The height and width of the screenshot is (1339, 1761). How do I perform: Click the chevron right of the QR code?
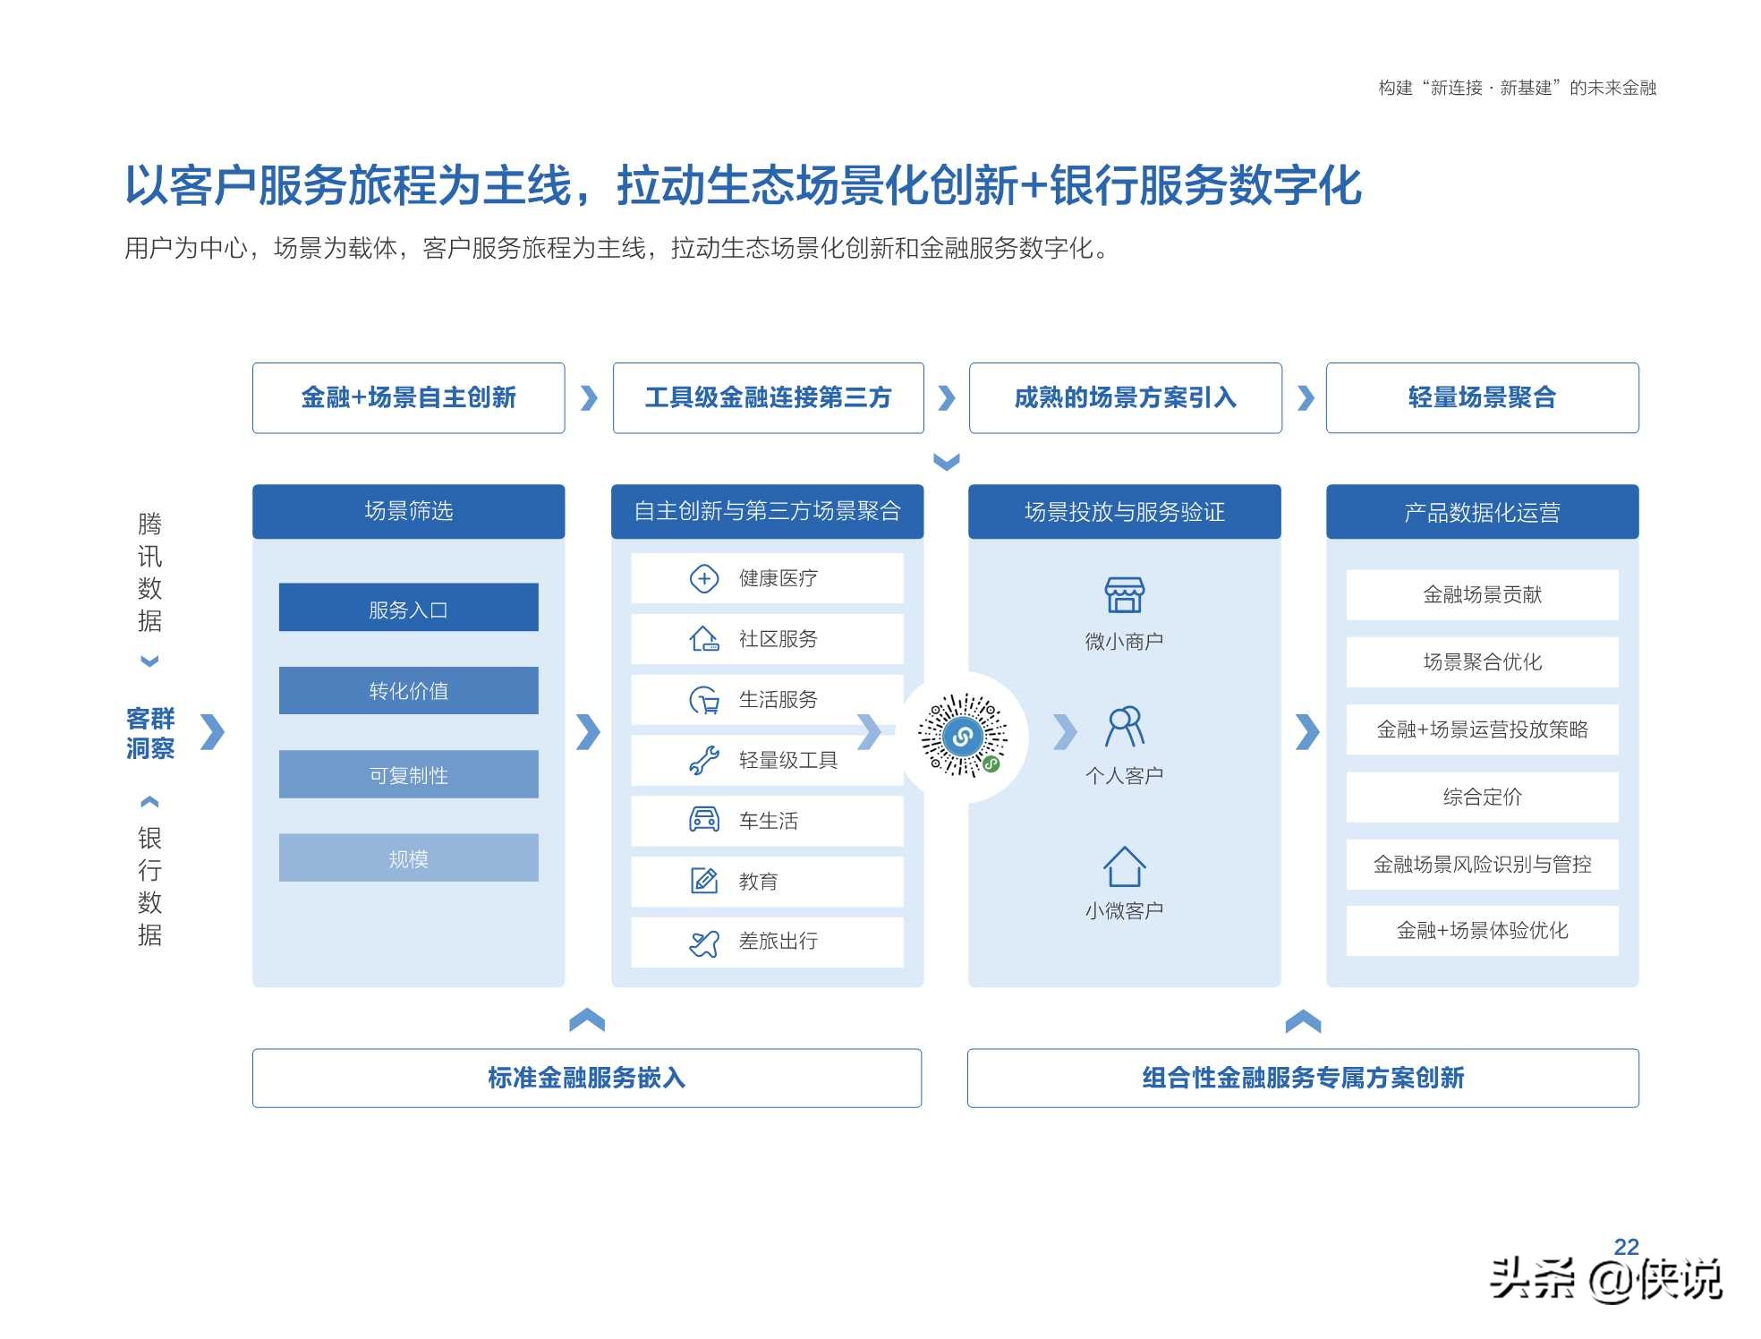coord(1065,731)
